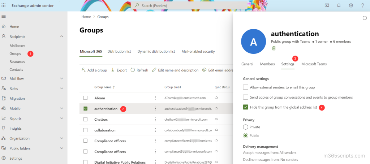Expand the Mail flow chevron

pos(61,78)
